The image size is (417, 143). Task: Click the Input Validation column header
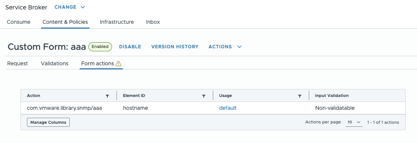click(x=332, y=96)
